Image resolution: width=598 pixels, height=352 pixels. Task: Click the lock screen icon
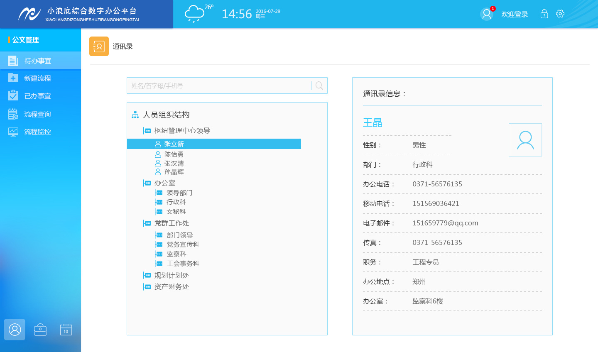(x=544, y=14)
